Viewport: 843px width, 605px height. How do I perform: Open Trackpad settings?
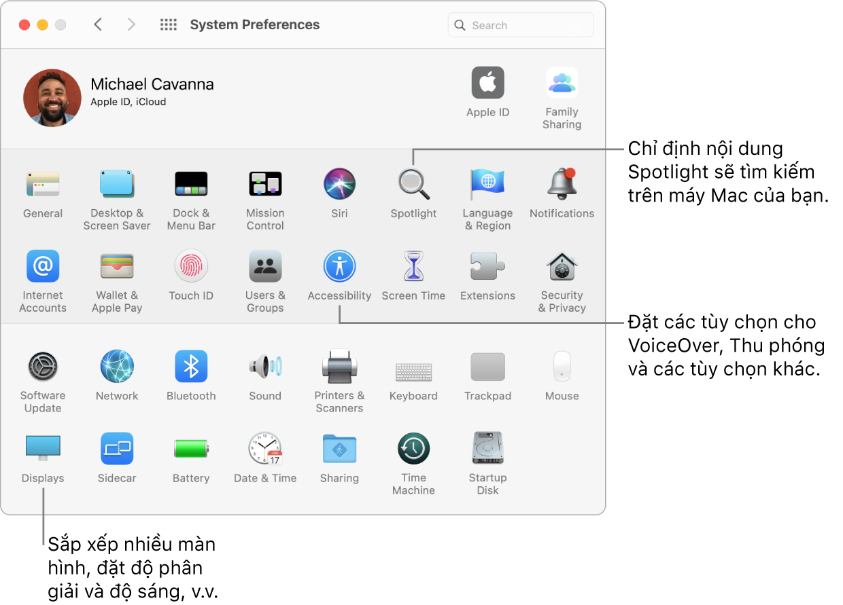[487, 367]
